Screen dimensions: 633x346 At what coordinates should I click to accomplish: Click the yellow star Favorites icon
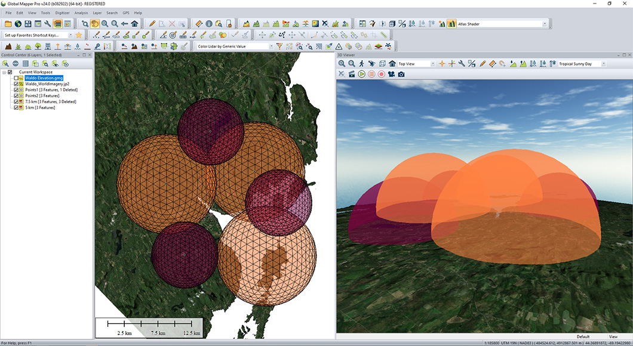tap(79, 35)
